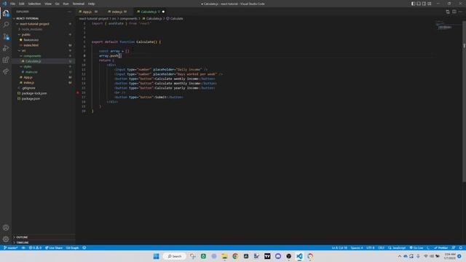Open the Live Share activity bar view
Screen dimensions: 466x262
6,71
